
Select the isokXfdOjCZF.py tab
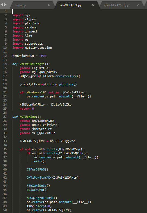71,5
